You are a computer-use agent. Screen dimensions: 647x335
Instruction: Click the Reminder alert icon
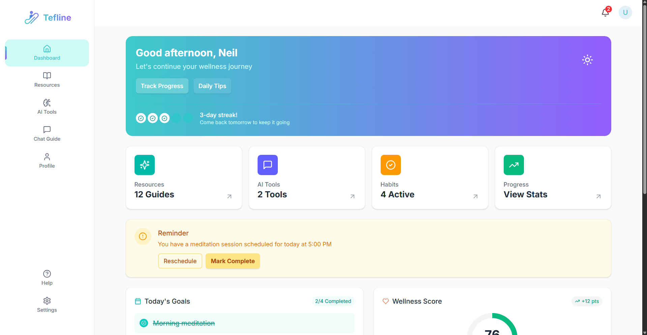point(143,236)
